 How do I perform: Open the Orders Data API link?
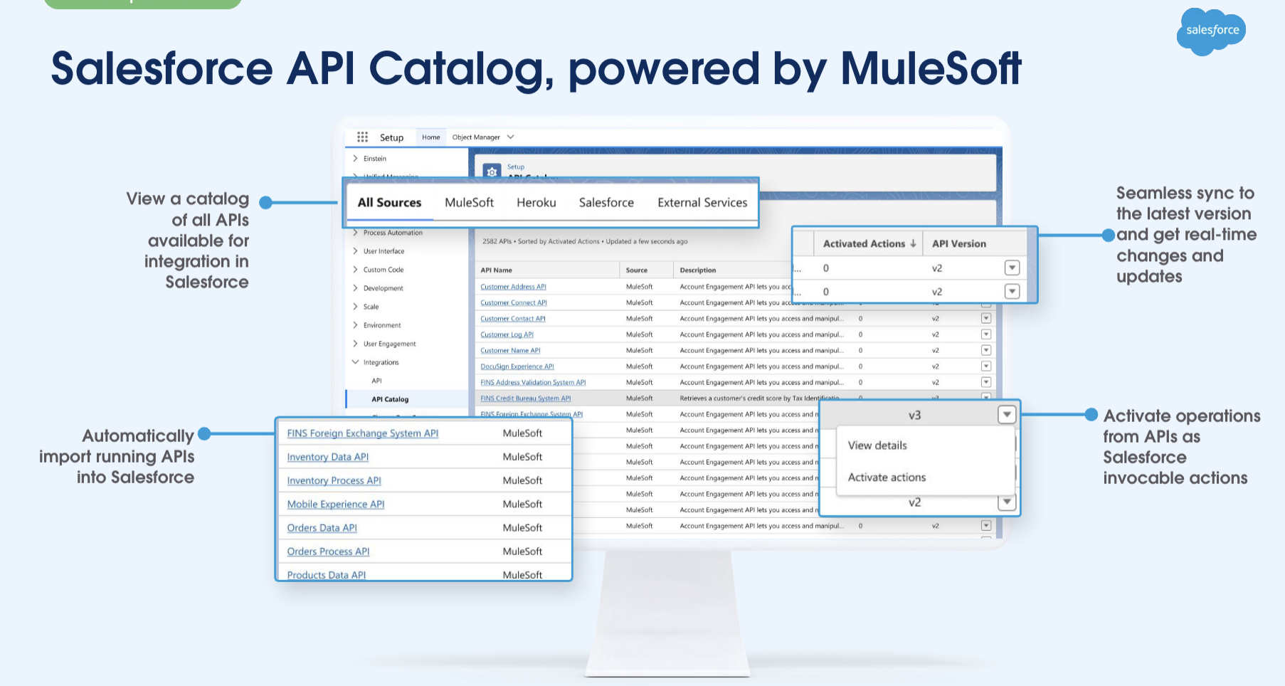coord(322,527)
